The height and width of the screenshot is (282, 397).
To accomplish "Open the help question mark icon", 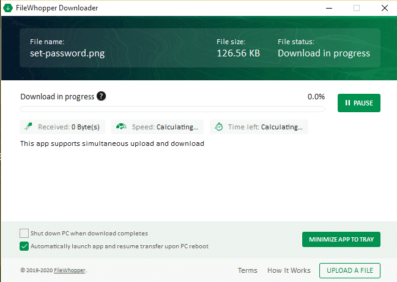I will point(102,96).
